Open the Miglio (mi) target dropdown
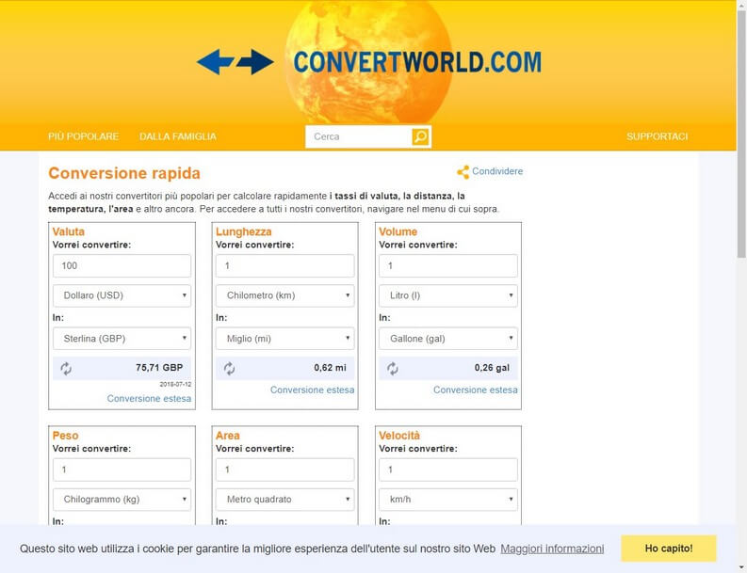The height and width of the screenshot is (573, 747). [284, 339]
